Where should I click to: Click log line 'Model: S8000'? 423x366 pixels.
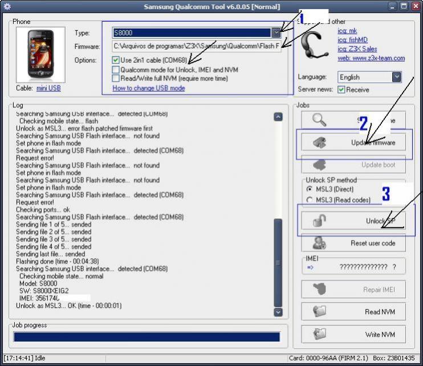38,283
